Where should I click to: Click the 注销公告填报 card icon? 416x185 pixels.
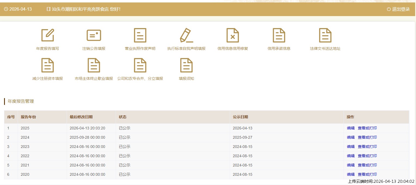coord(94,35)
